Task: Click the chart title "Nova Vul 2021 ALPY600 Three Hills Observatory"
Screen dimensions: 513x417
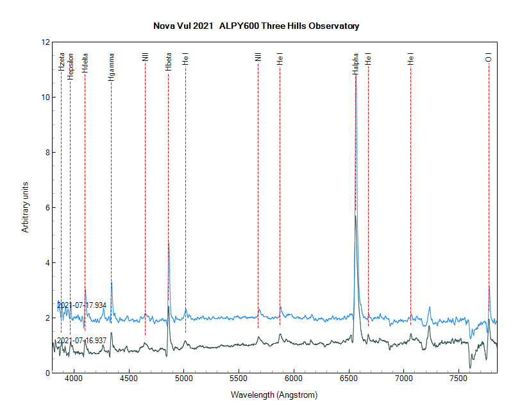Action: coord(256,26)
